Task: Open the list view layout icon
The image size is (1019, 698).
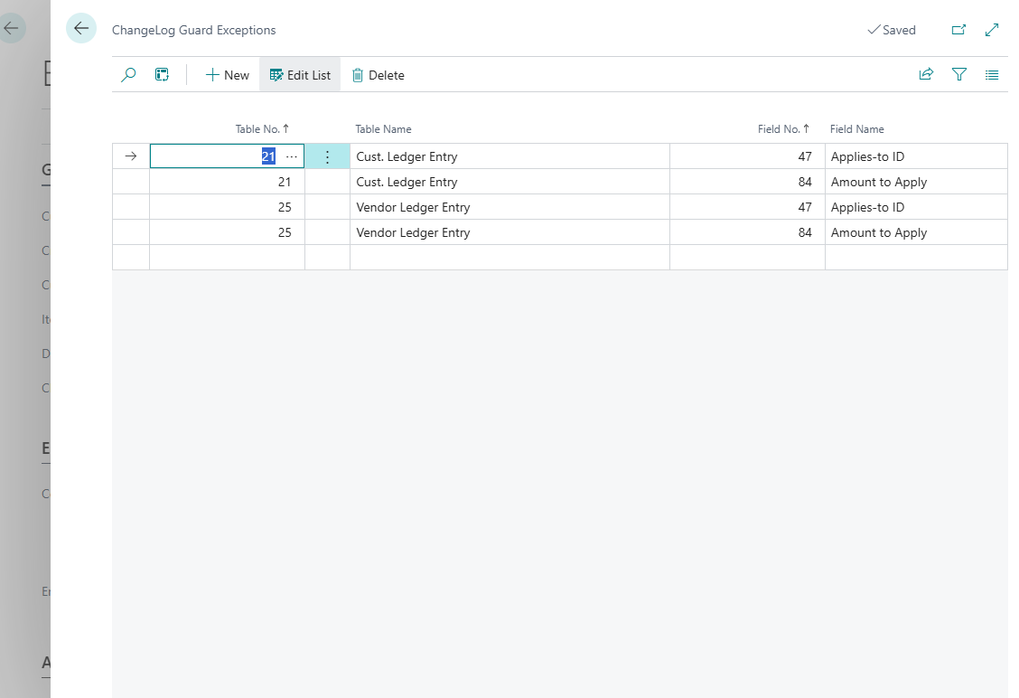Action: (x=992, y=75)
